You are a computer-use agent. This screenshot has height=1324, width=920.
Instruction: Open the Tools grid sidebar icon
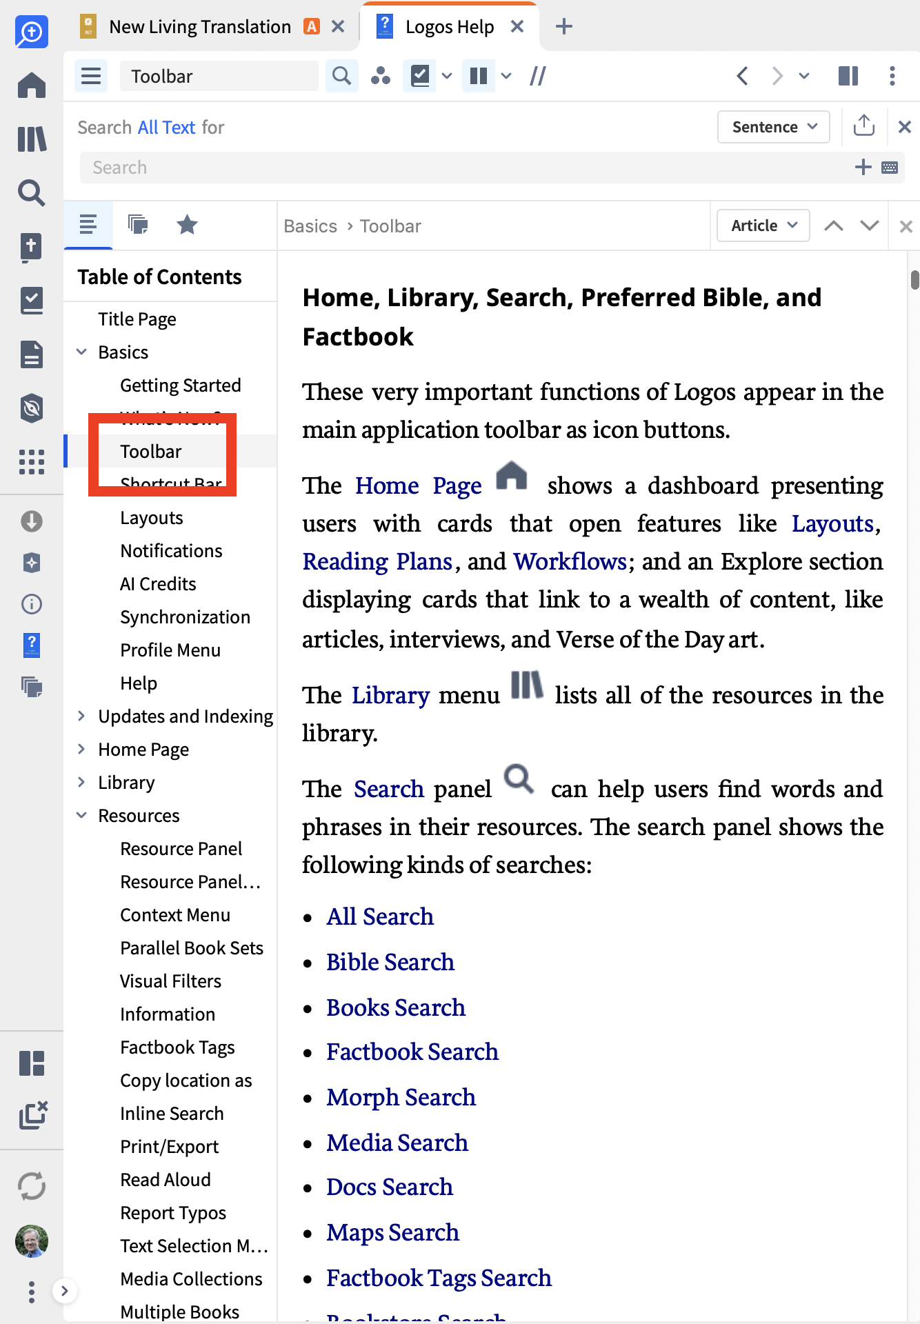click(32, 462)
